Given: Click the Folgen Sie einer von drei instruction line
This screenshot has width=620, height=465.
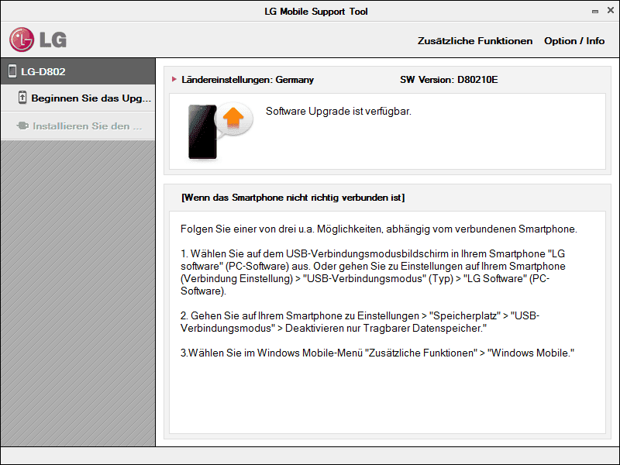Looking at the screenshot, I should pyautogui.click(x=379, y=229).
